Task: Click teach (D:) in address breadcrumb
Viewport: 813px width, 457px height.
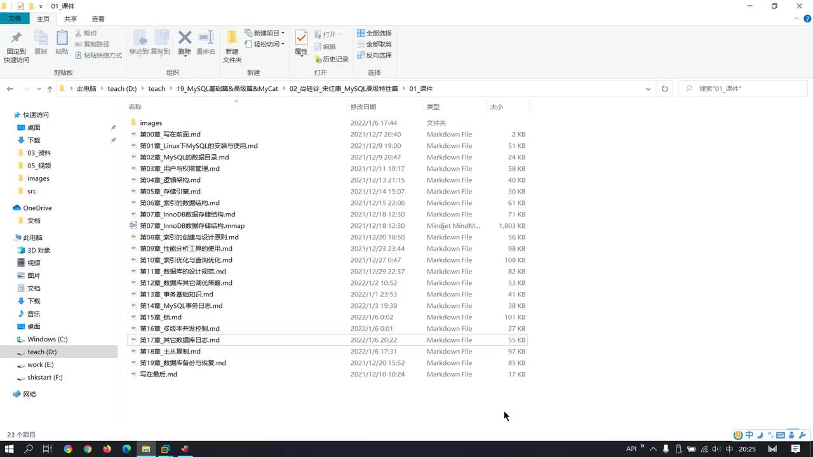Action: click(x=122, y=89)
